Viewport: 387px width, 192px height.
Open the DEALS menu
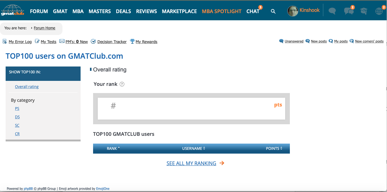[123, 11]
